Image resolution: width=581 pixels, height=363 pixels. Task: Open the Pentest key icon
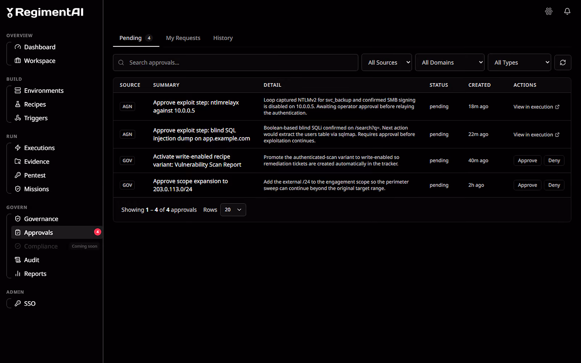click(x=18, y=175)
